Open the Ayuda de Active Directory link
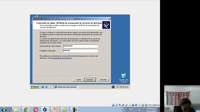The width and height of the screenshot is (200, 112). (x=62, y=58)
